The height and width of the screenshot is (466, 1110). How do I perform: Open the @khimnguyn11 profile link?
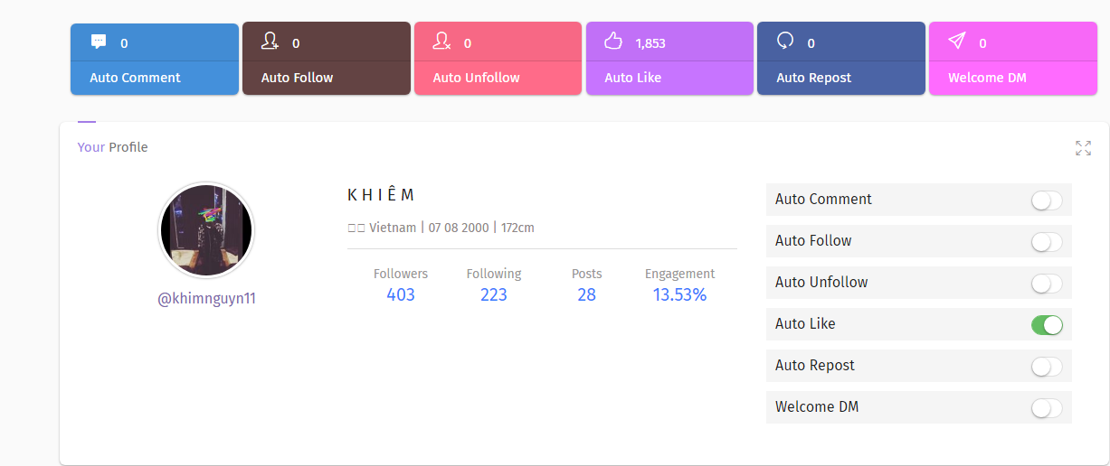pyautogui.click(x=206, y=299)
